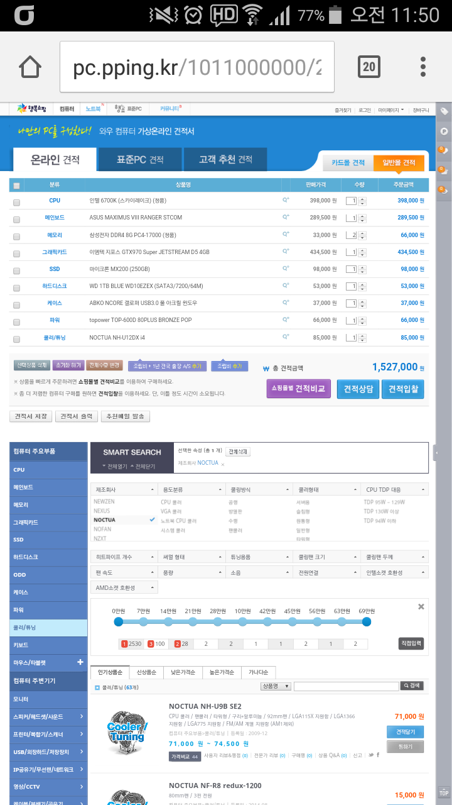Close the price range slider panel

(421, 607)
